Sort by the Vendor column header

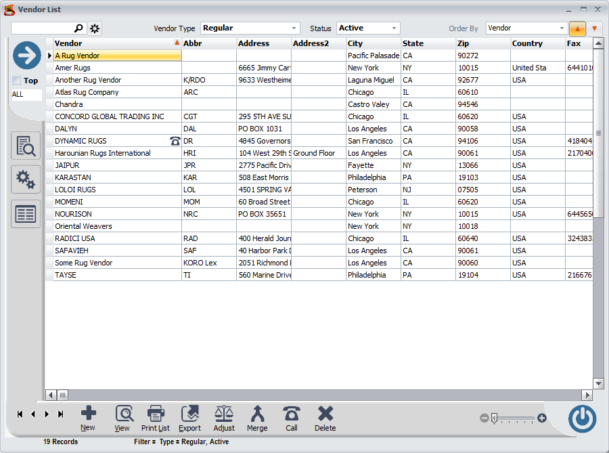(x=117, y=43)
